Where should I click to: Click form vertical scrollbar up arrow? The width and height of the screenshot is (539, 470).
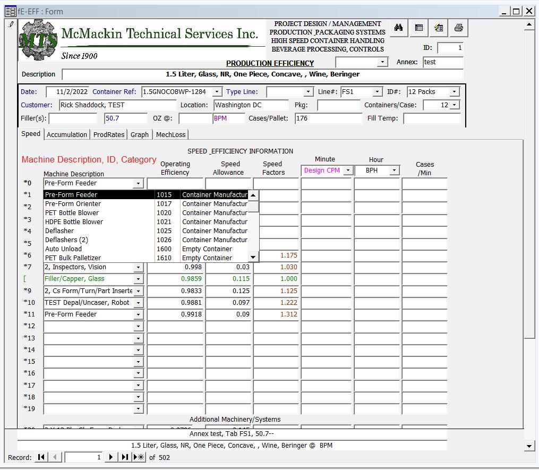pyautogui.click(x=529, y=25)
